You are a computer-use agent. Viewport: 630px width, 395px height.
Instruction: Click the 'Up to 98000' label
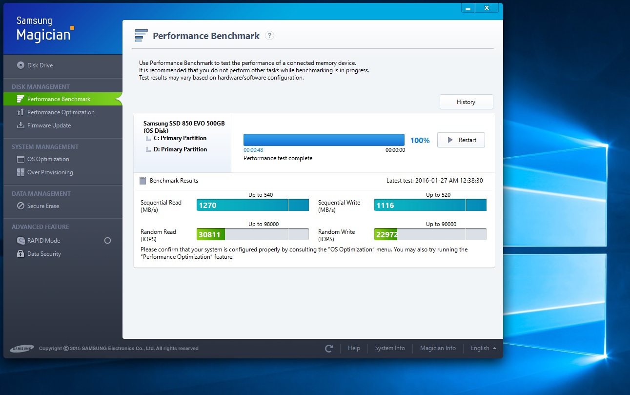tap(264, 224)
